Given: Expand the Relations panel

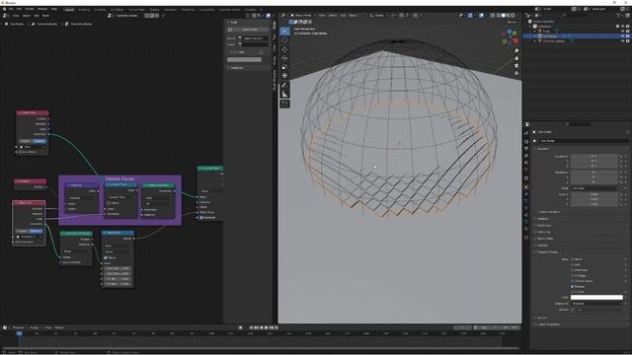Looking at the screenshot, I should point(542,219).
